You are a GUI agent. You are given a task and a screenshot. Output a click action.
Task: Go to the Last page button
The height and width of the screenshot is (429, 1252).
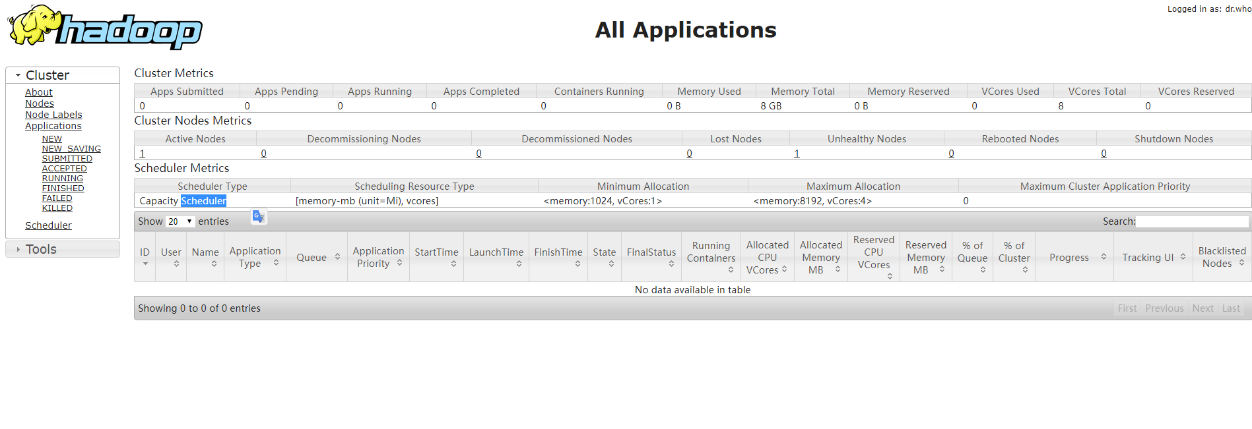tap(1231, 308)
